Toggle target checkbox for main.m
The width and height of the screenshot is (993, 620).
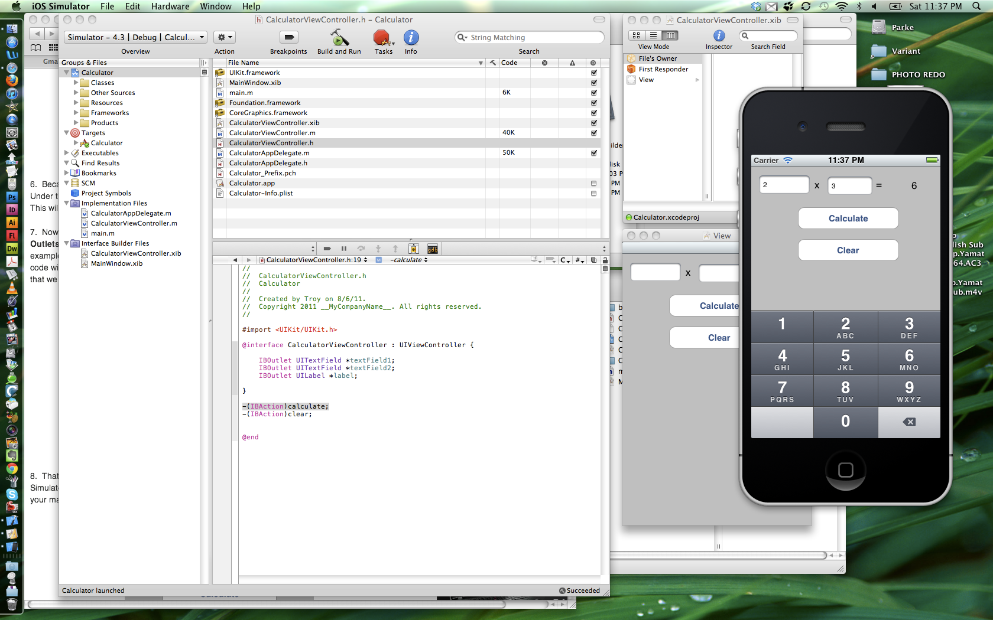[x=594, y=93]
